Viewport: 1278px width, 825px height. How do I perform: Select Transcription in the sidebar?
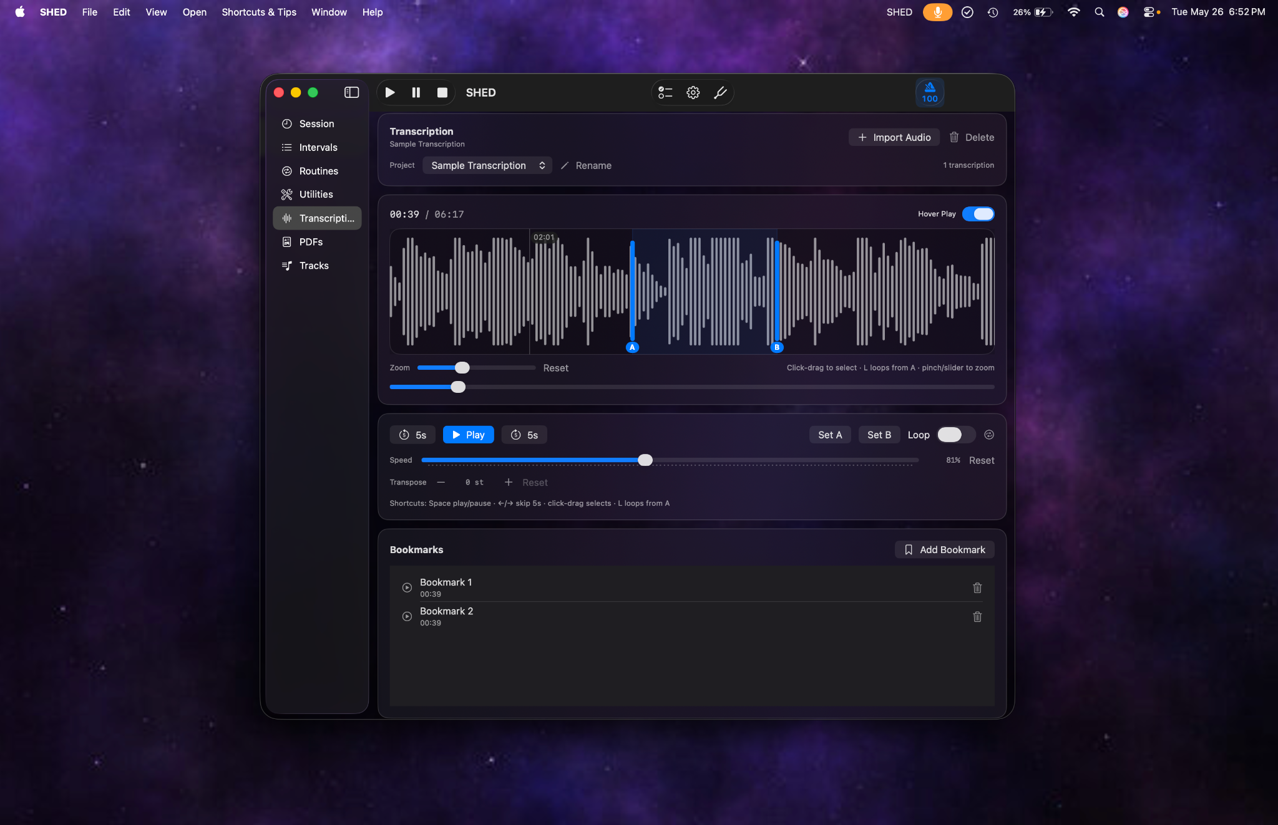(x=317, y=218)
